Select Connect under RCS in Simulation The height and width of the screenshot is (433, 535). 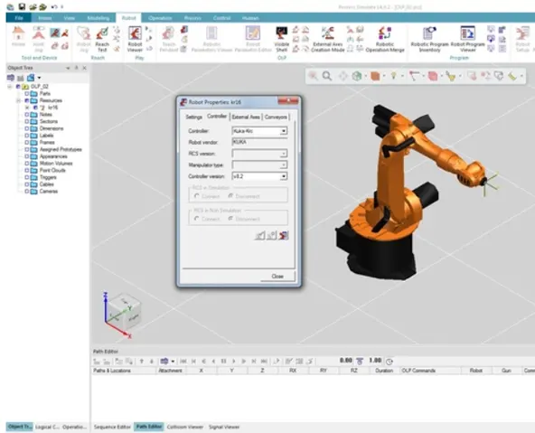coord(196,196)
